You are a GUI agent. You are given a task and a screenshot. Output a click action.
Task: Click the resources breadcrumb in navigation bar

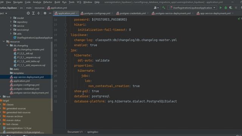pos(39,8)
